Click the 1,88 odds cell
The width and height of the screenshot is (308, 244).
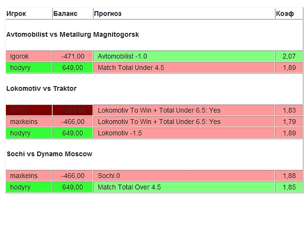[289, 176]
